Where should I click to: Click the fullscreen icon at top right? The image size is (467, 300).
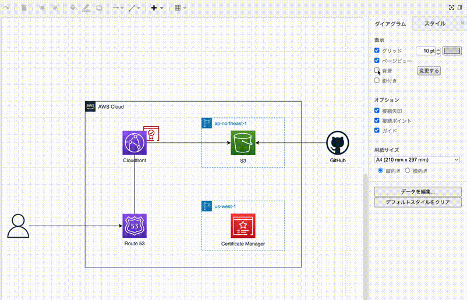(452, 8)
